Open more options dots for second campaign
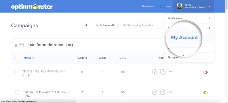Image resolution: width=228 pixels, height=103 pixels. point(170,92)
